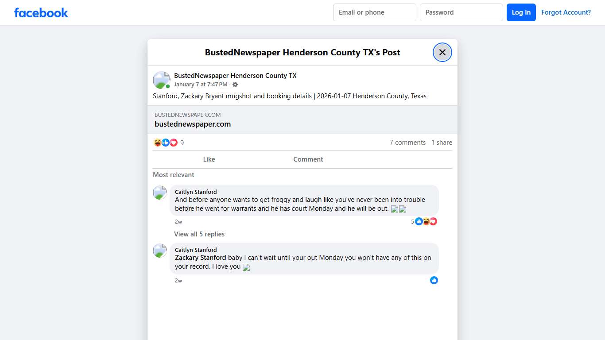Click the thumbs-up reaction under Caitlyn's first comment
605x340 pixels.
pyautogui.click(x=419, y=221)
